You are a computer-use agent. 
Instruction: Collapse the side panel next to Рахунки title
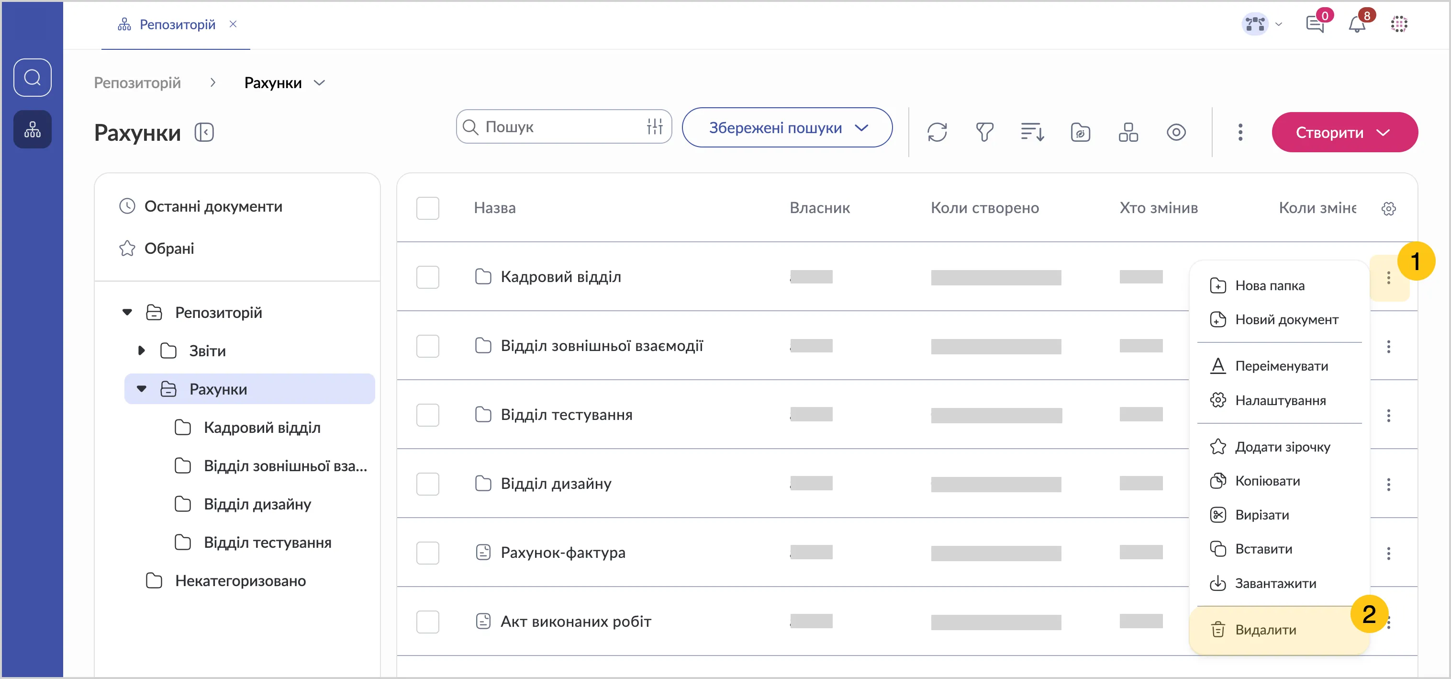[x=204, y=133]
